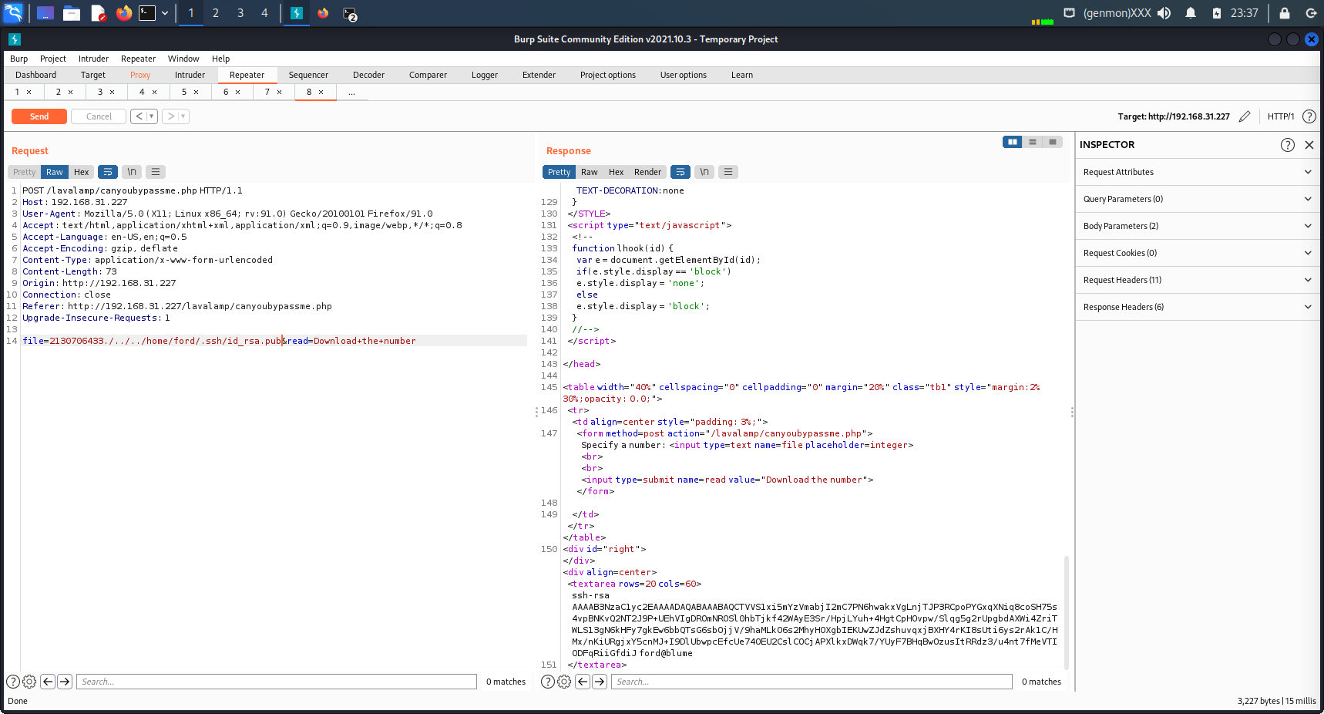Open the Window menu
Image resolution: width=1324 pixels, height=714 pixels.
coord(183,59)
